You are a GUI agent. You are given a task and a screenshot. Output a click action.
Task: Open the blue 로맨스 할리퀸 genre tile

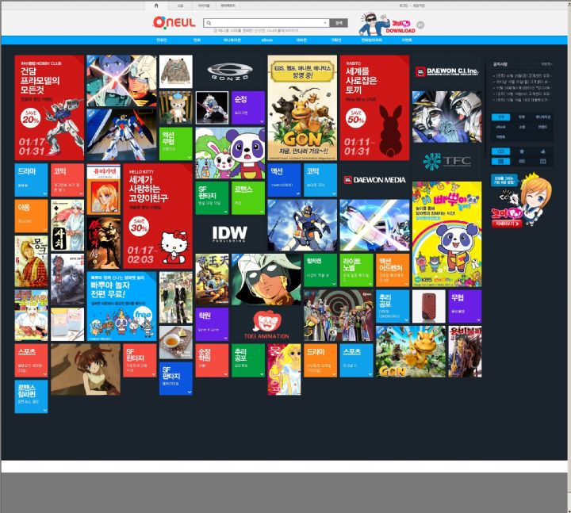pos(31,396)
